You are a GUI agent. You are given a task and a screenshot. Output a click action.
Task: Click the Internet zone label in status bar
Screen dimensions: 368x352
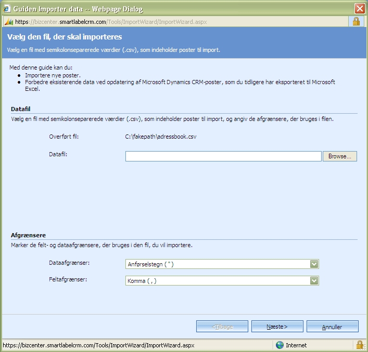point(296,345)
